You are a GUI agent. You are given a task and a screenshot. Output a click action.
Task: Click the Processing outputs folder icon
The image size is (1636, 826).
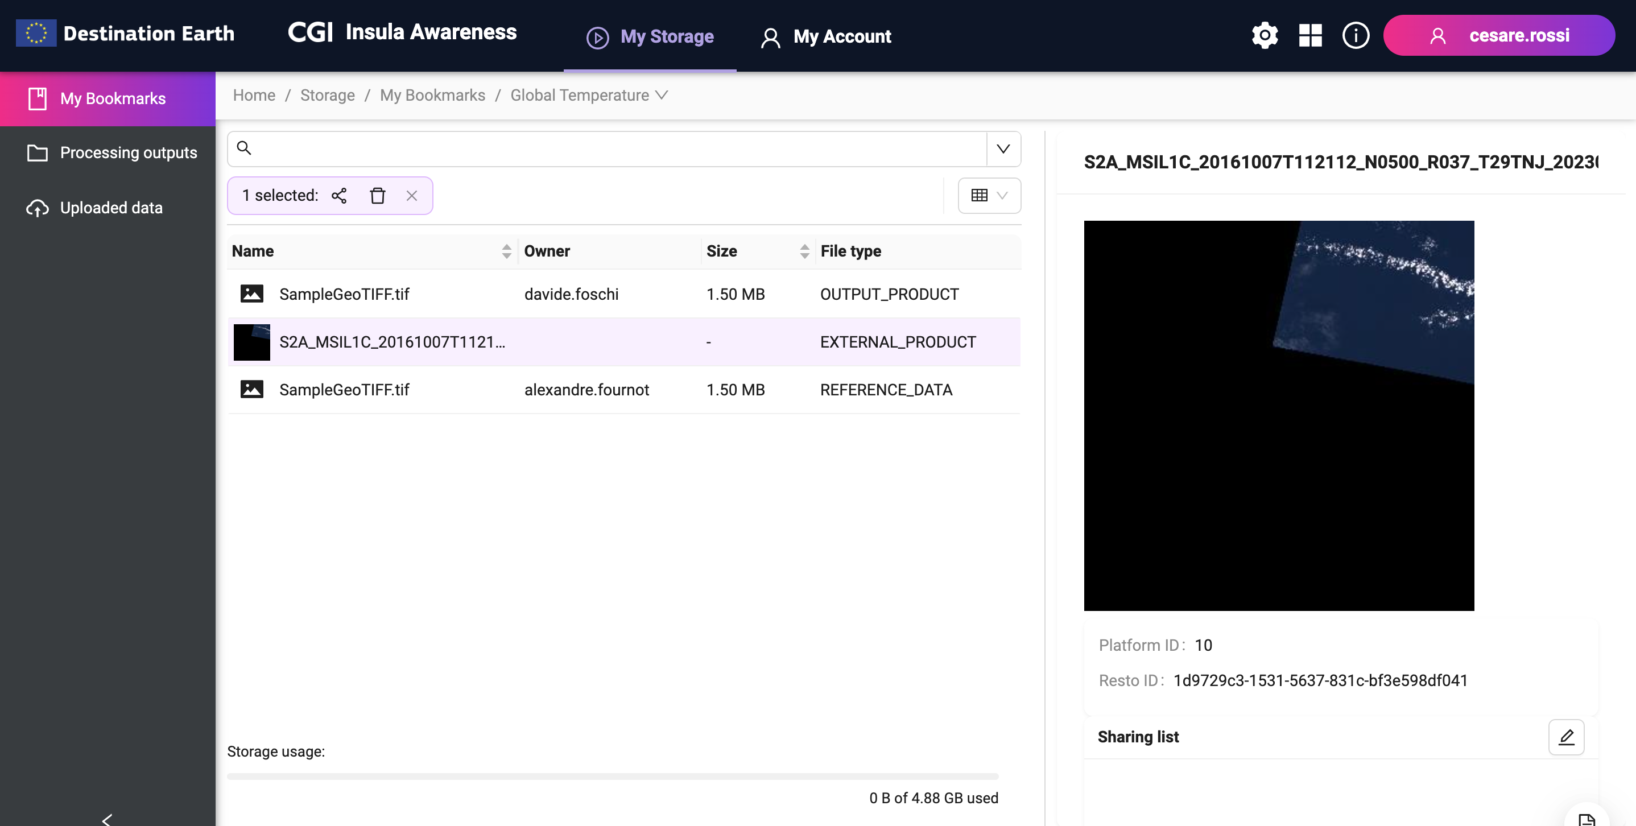coord(38,153)
